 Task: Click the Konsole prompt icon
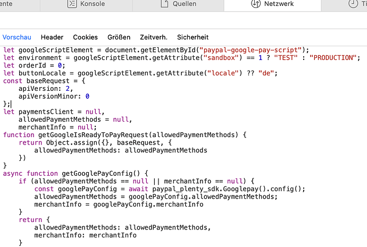point(72,4)
